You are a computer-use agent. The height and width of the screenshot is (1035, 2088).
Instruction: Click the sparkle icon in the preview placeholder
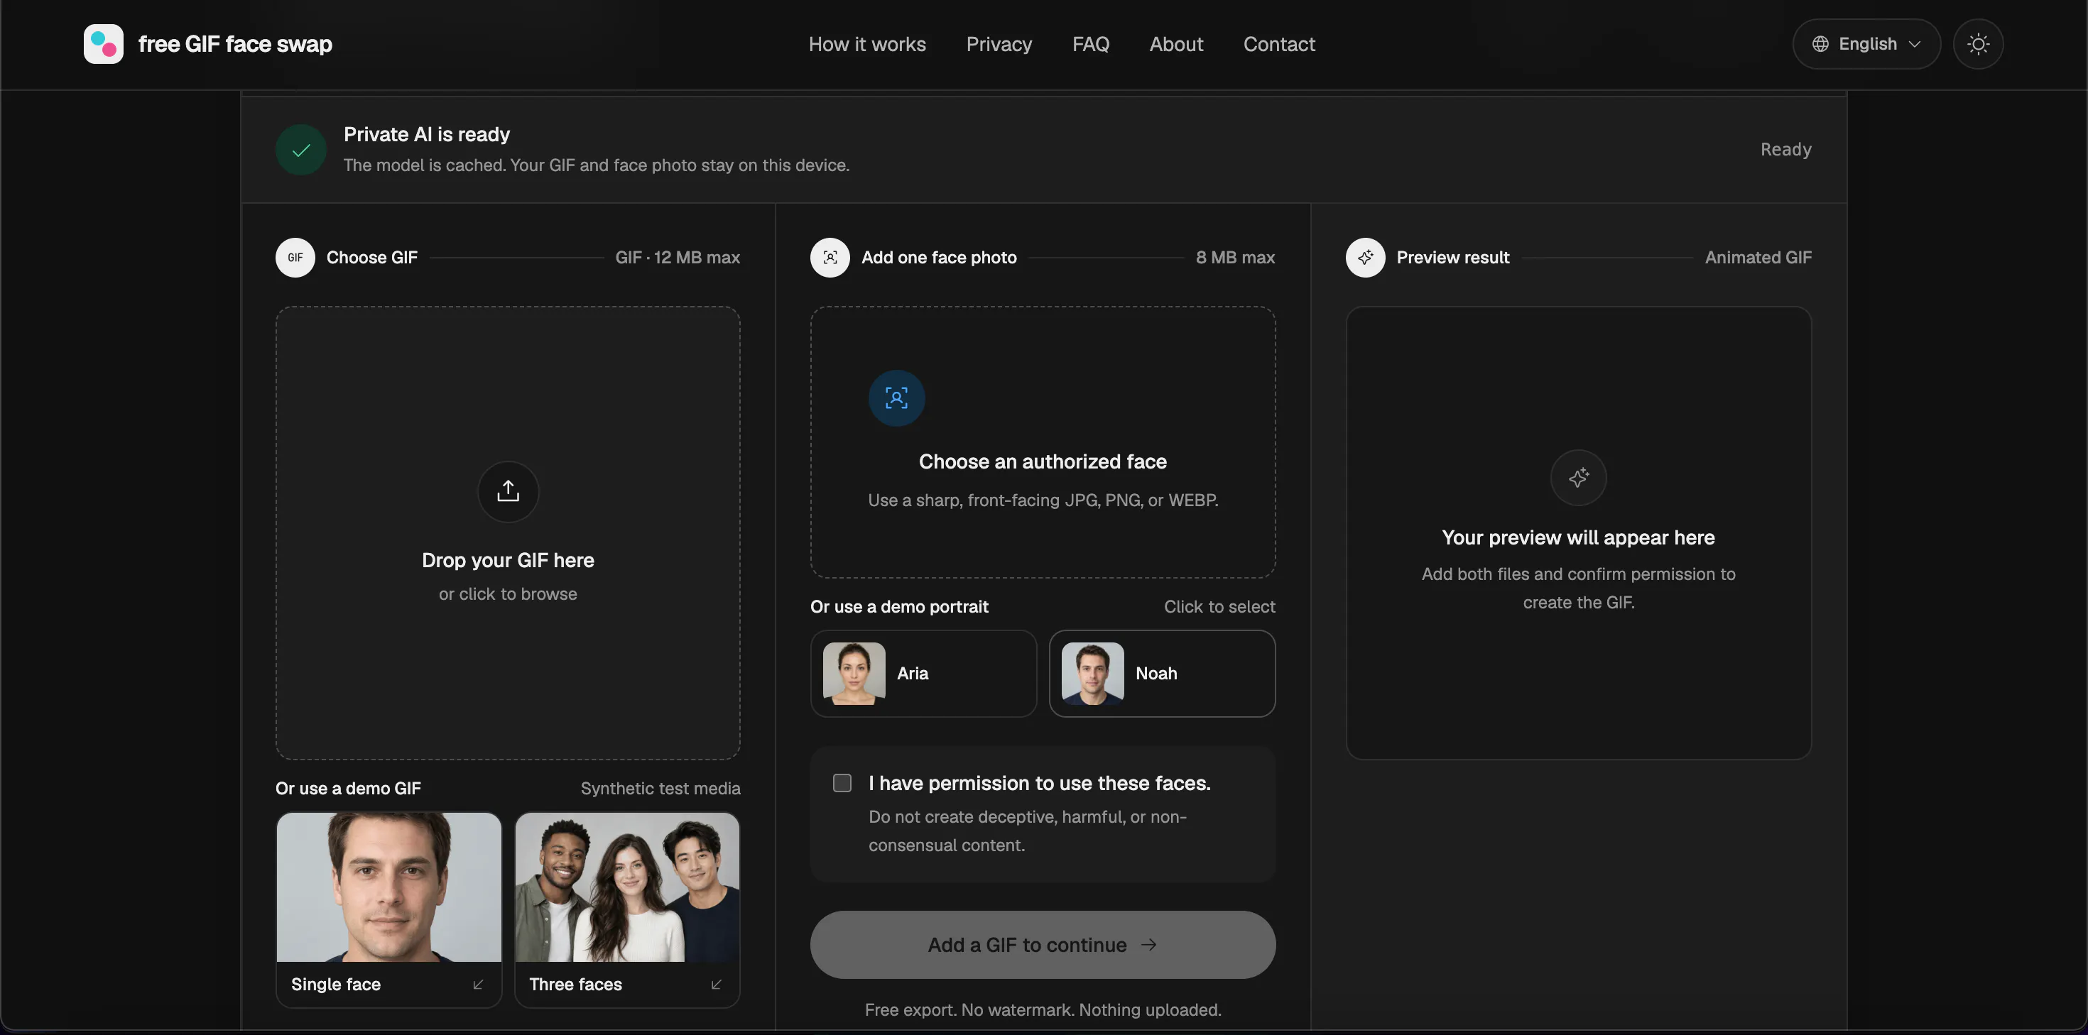(x=1578, y=478)
